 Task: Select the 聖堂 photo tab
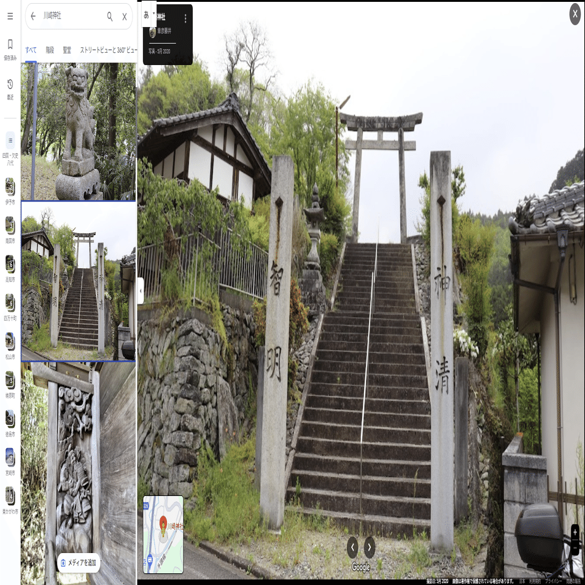pos(67,50)
